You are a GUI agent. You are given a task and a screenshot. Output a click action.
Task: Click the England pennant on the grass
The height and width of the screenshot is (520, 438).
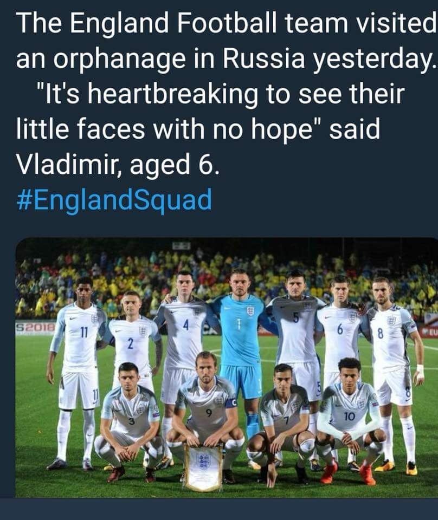pyautogui.click(x=203, y=467)
